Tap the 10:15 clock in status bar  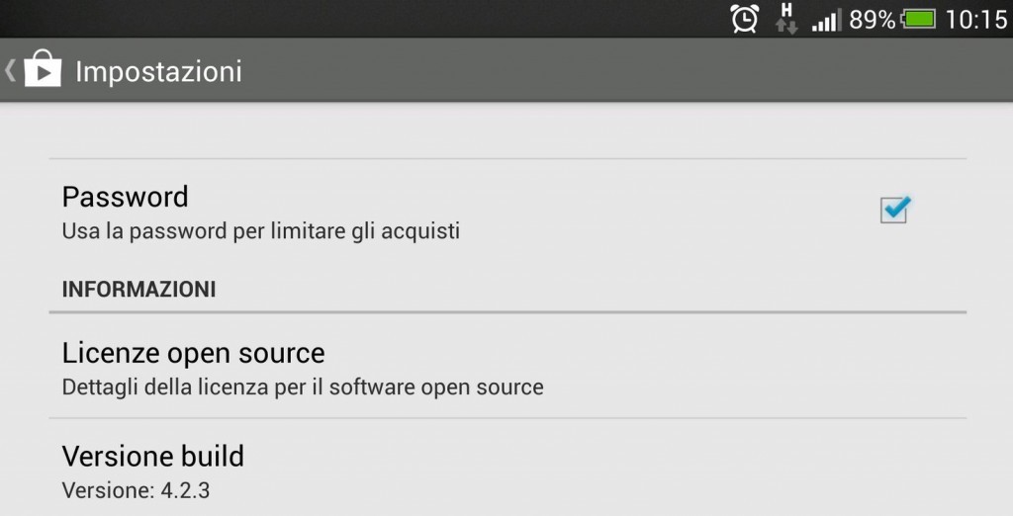(x=976, y=20)
